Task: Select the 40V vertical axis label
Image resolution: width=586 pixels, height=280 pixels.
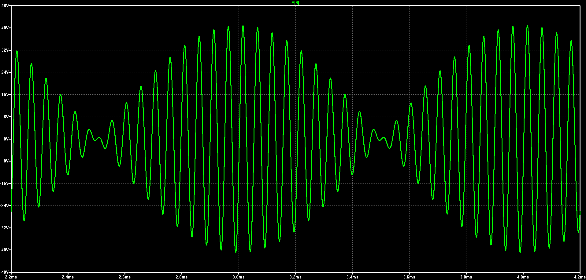Action: pos(5,28)
